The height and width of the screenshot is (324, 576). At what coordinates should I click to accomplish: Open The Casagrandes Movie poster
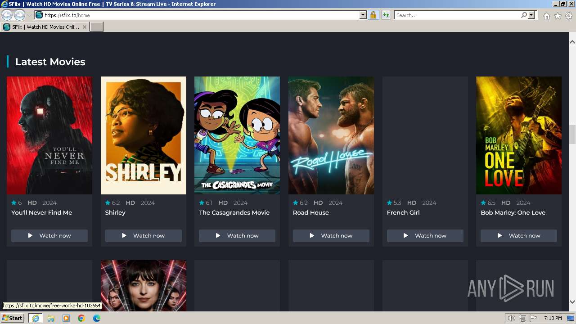pos(237,135)
